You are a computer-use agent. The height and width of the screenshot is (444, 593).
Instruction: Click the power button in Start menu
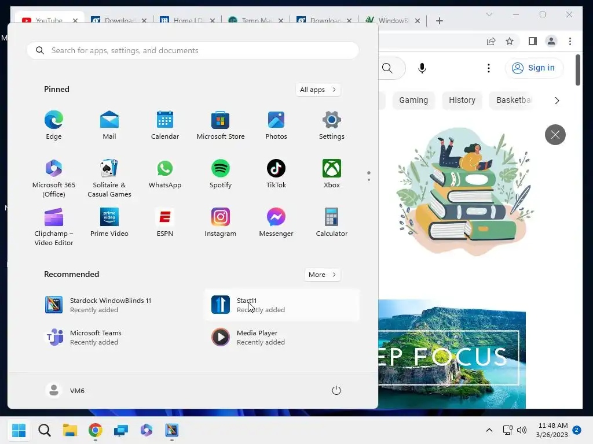[x=336, y=390]
